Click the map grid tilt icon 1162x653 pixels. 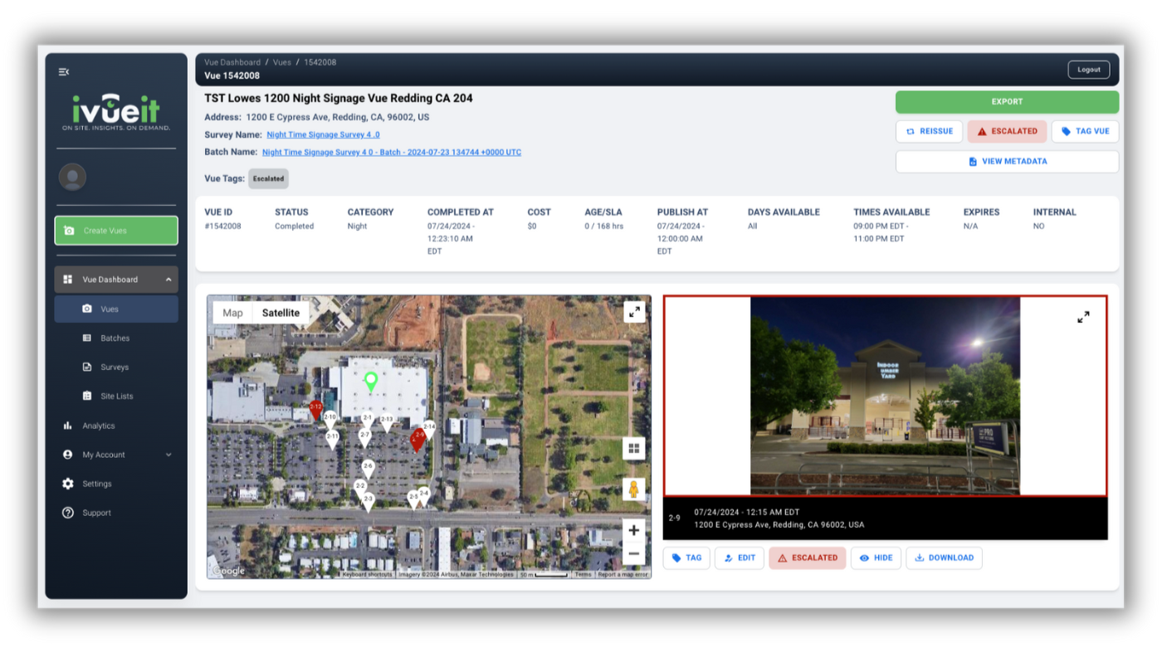tap(634, 448)
